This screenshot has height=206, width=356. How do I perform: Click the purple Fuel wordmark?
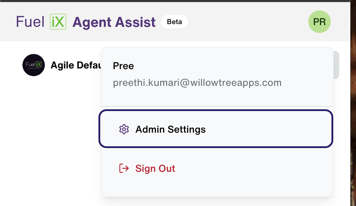pyautogui.click(x=30, y=22)
